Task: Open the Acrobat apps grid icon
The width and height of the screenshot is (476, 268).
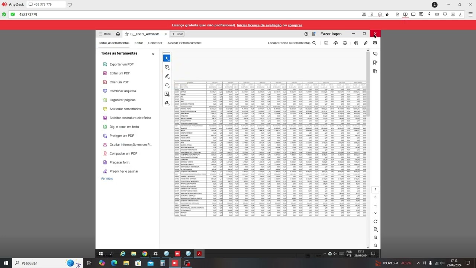Action: (313, 34)
